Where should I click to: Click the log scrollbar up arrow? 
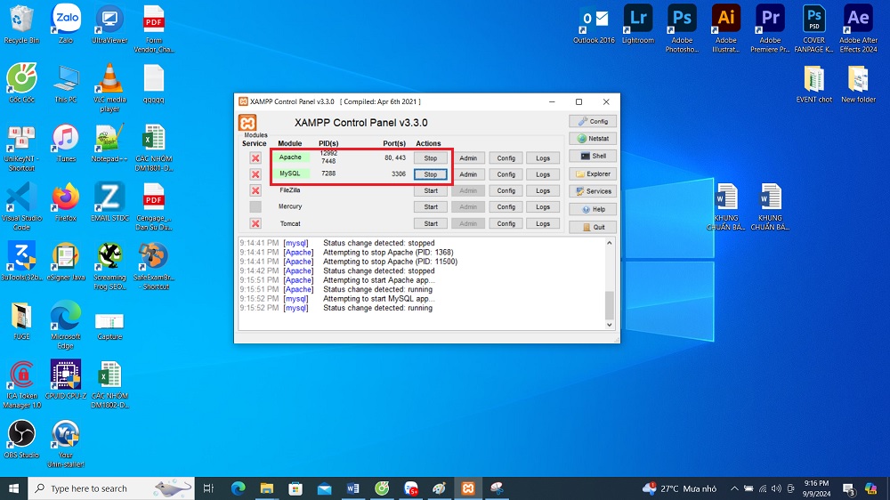[x=610, y=243]
